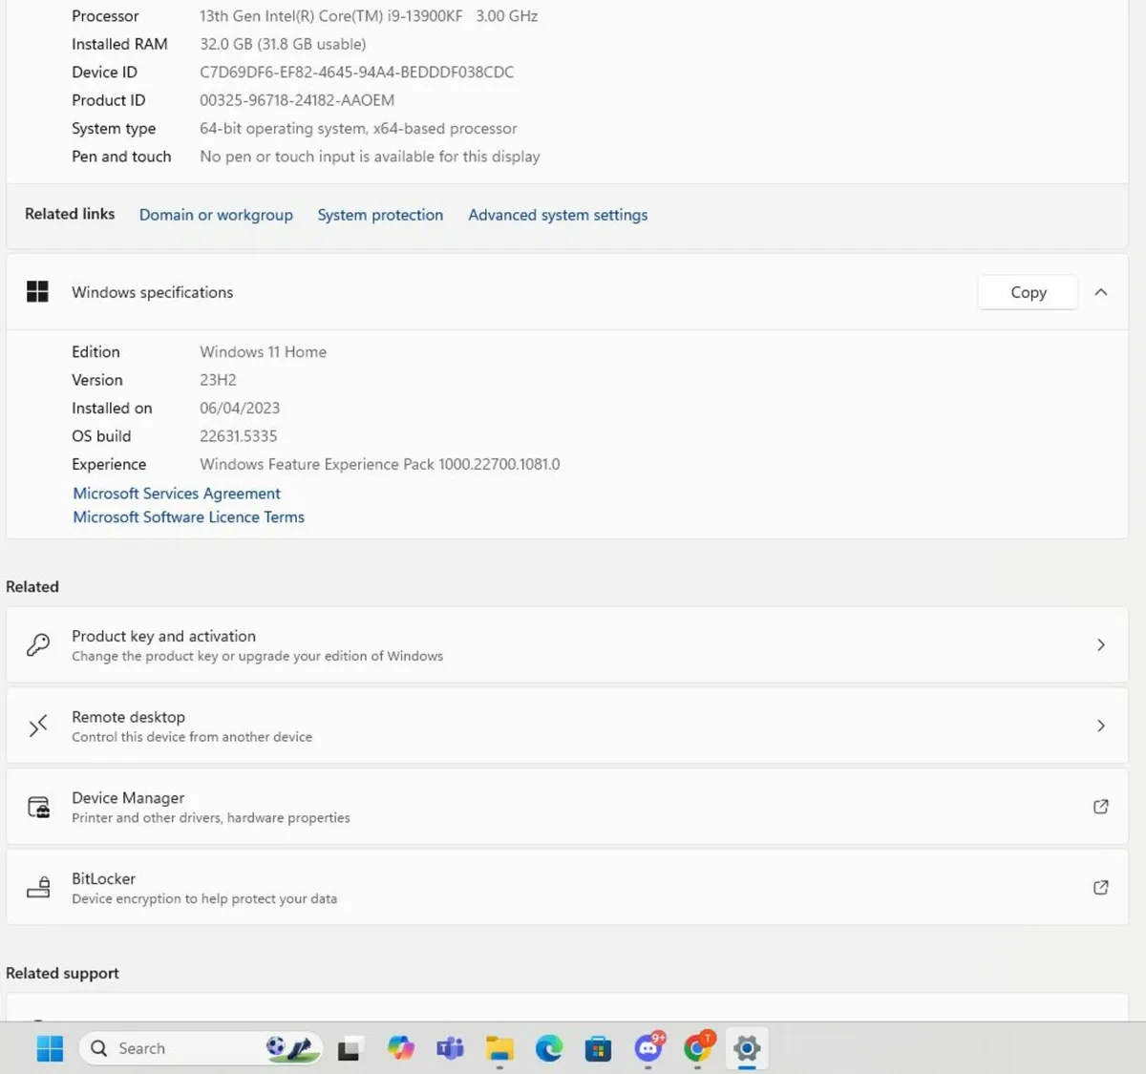Viewport: 1146px width, 1074px height.
Task: Collapse the Windows specifications section
Action: [1101, 292]
